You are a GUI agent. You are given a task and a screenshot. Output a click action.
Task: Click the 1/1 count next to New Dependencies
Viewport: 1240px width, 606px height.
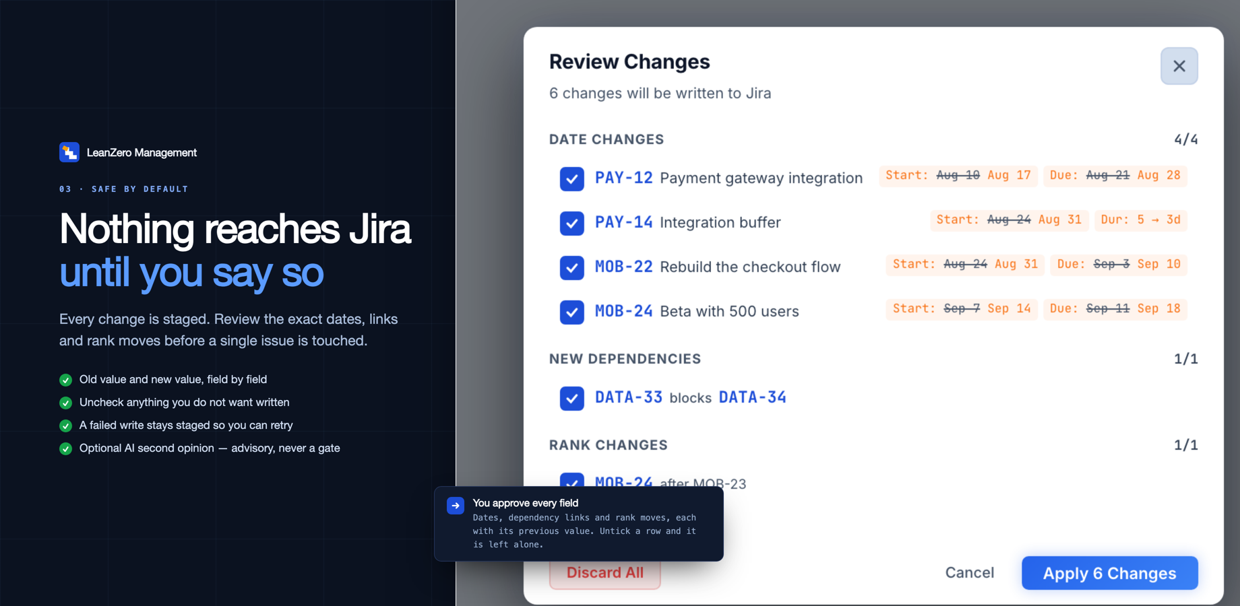pyautogui.click(x=1185, y=359)
